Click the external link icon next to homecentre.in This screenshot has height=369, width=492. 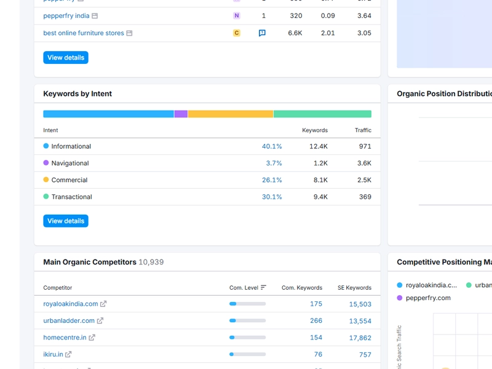pyautogui.click(x=93, y=337)
